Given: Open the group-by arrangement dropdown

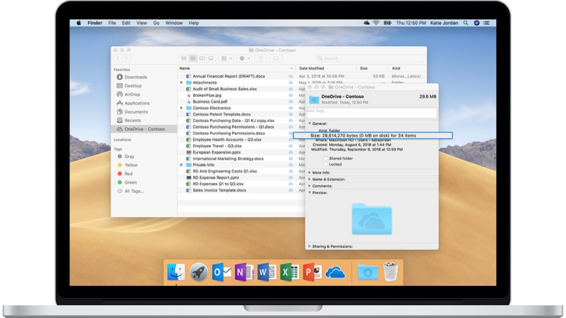Looking at the screenshot, I should coord(227,58).
